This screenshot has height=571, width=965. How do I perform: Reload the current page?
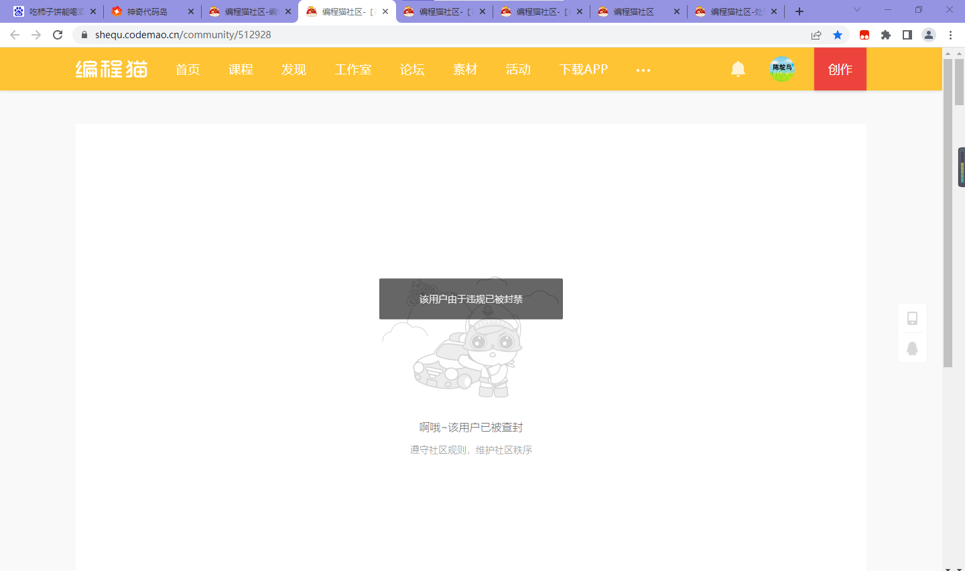[x=58, y=35]
